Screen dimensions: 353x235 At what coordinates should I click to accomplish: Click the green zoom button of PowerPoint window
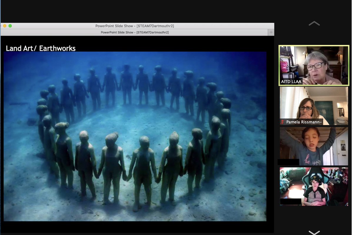(x=10, y=26)
